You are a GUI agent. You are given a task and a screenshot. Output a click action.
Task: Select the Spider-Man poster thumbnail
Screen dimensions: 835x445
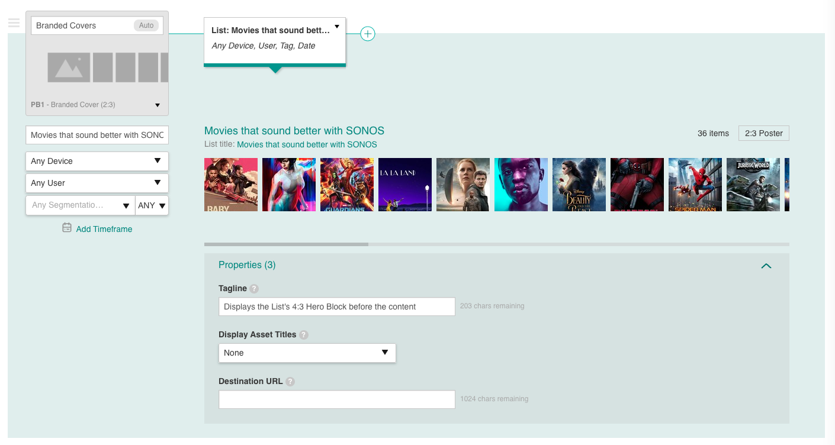[695, 185]
